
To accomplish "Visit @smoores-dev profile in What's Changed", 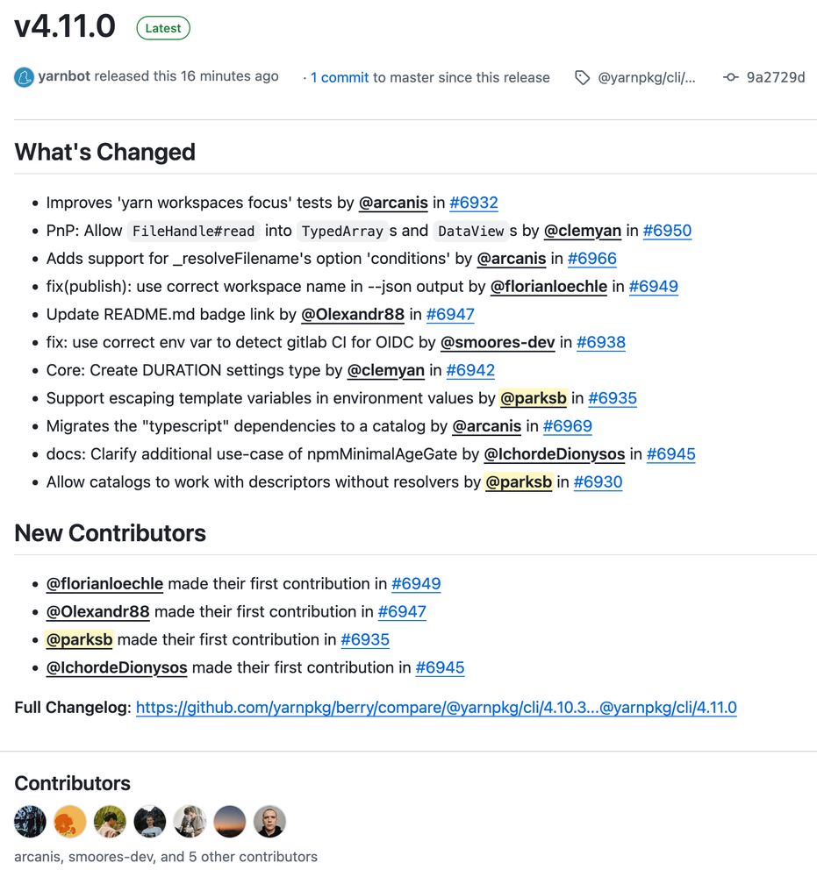I will (x=498, y=342).
